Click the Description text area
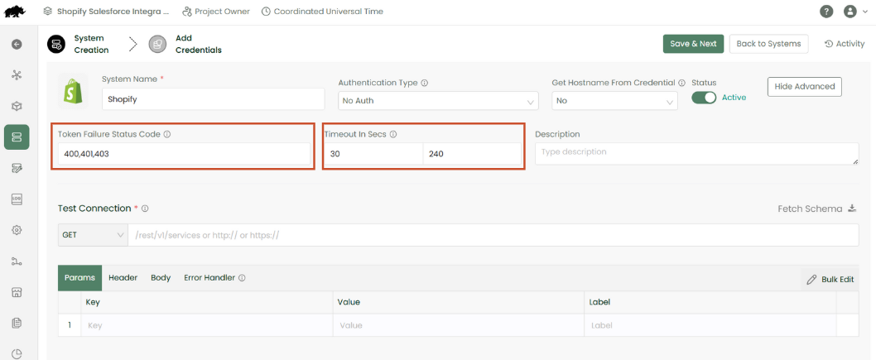This screenshot has height=360, width=876. 696,153
